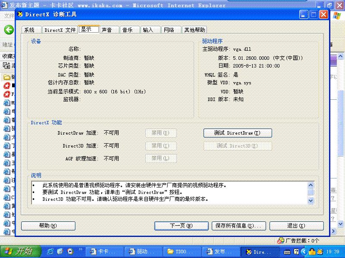
Task: Switch to the 卡卡... taskbar window
Action: click(104, 252)
